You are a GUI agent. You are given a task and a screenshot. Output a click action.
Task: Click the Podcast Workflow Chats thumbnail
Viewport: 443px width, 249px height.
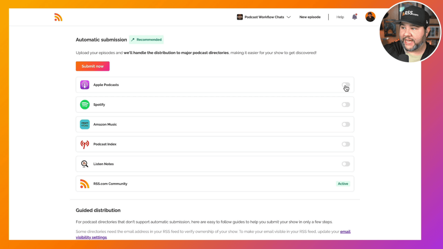point(240,17)
